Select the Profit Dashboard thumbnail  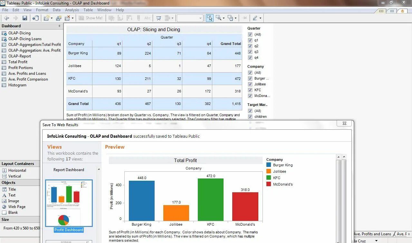click(69, 203)
